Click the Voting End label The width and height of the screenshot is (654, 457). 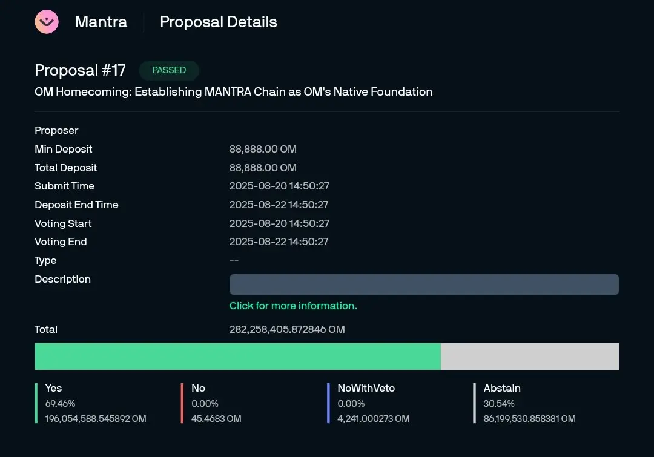click(x=61, y=242)
